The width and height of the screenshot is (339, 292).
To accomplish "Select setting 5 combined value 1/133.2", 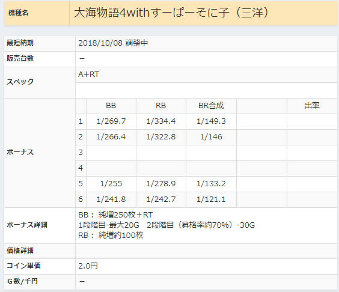I will (x=211, y=184).
